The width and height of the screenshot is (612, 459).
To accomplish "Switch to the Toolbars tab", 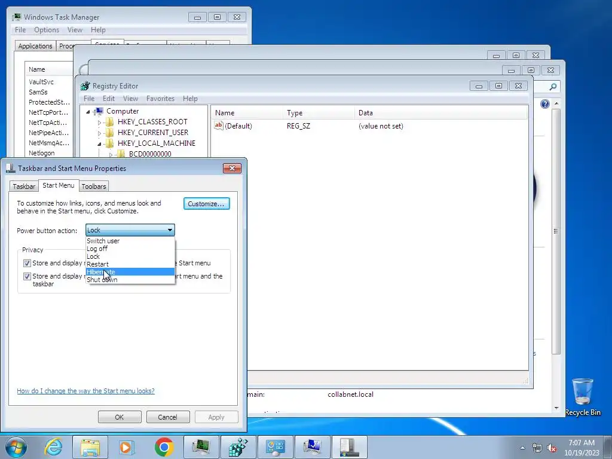I will [94, 186].
